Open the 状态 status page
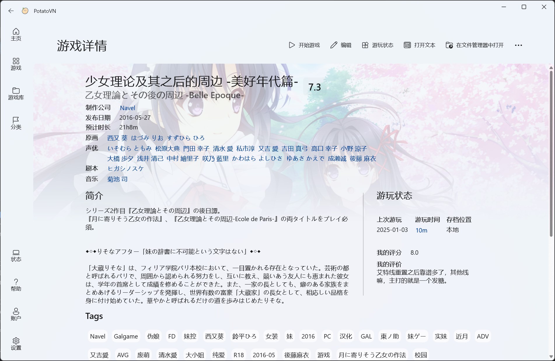Image resolution: width=555 pixels, height=361 pixels. tap(16, 255)
